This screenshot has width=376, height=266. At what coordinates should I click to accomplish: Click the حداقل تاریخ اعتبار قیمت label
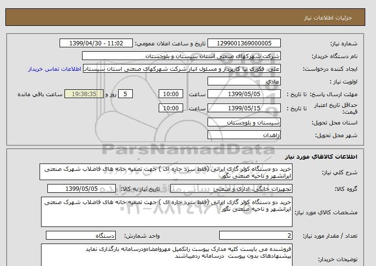[336, 108]
